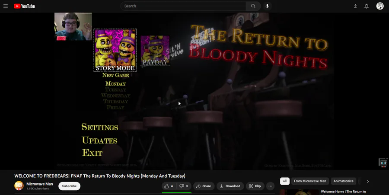Open more actions three-dot menu
This screenshot has width=389, height=195.
coord(271,186)
